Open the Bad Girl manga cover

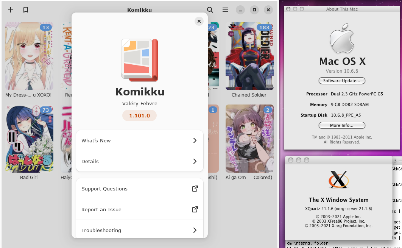tap(29, 139)
